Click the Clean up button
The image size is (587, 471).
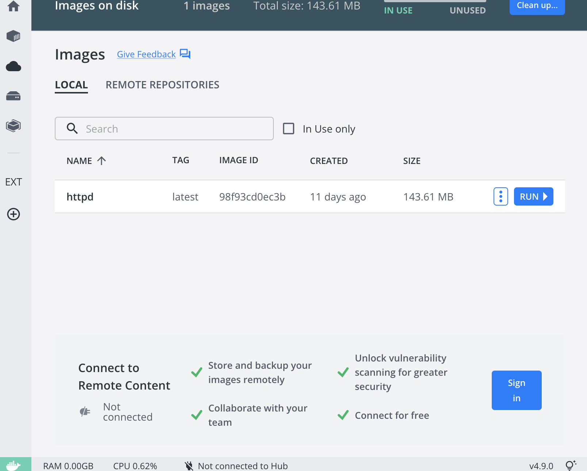click(537, 6)
